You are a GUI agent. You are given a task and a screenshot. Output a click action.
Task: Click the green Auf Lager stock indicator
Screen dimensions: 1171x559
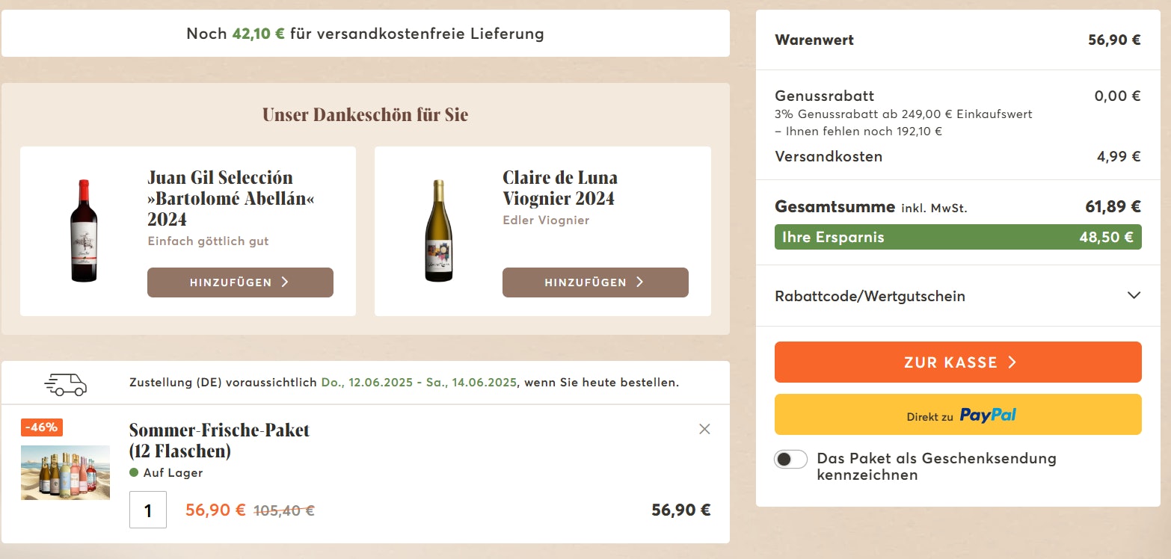click(x=134, y=472)
